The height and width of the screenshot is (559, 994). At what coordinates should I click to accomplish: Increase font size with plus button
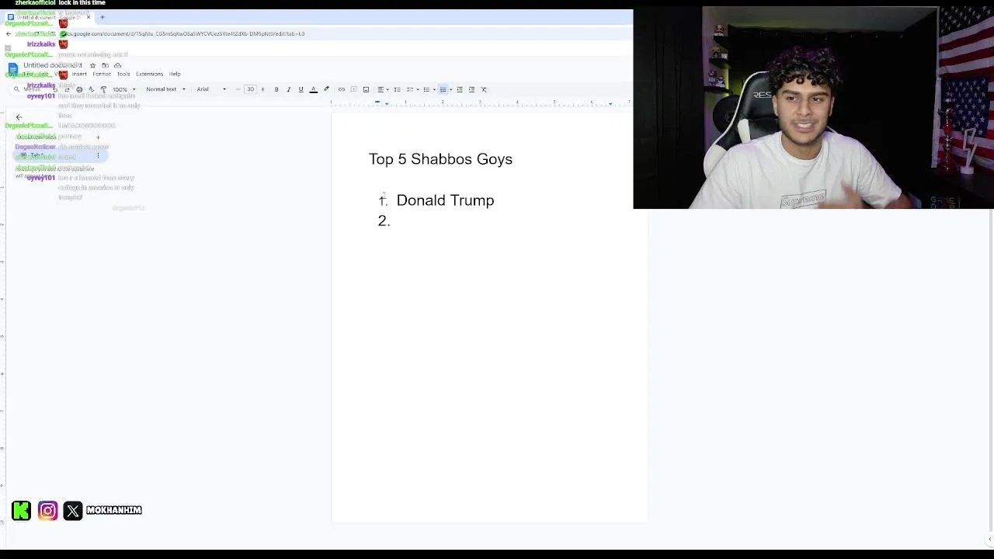[262, 89]
